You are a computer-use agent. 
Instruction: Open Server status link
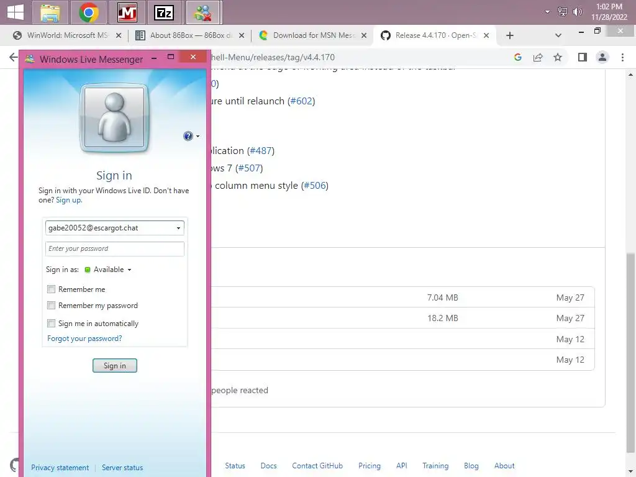click(x=122, y=468)
